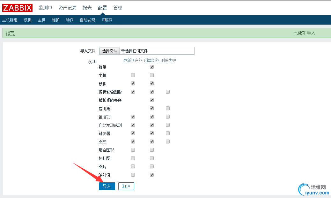Click the import file input field
The width and height of the screenshot is (331, 198).
(x=146, y=51)
